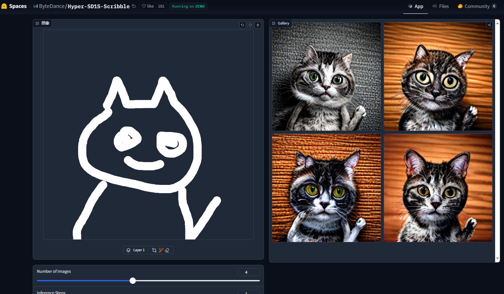The width and height of the screenshot is (504, 294).
Task: Click the Number of Images value field
Action: (x=248, y=272)
